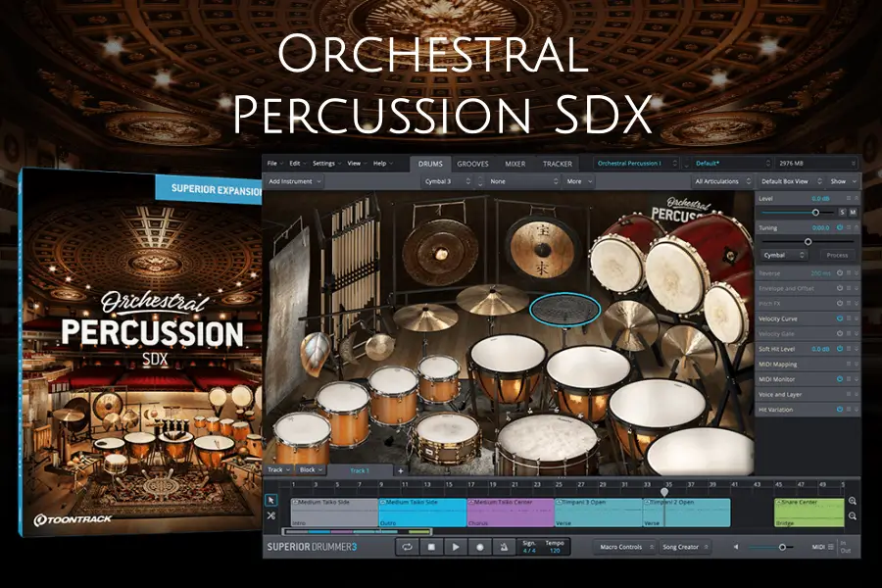
Task: Zoom out on the song track
Action: click(853, 516)
